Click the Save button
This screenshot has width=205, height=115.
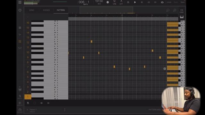pos(183,2)
